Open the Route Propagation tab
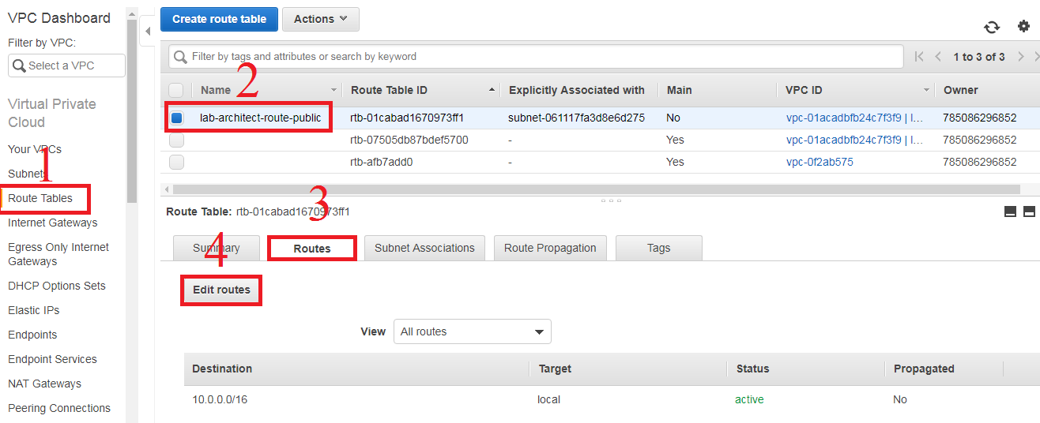This screenshot has width=1040, height=423. tap(550, 248)
